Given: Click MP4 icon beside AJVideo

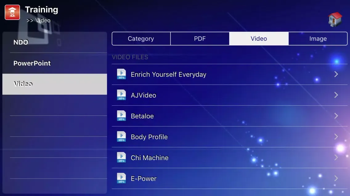Looking at the screenshot, I should pyautogui.click(x=121, y=95).
